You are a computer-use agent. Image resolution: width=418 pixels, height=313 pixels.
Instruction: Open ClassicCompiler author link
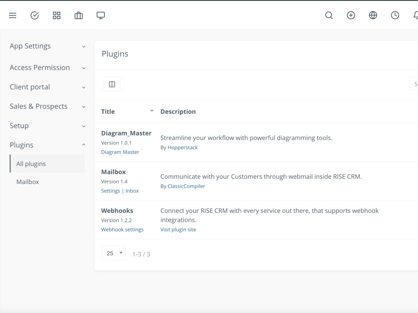[x=186, y=186]
